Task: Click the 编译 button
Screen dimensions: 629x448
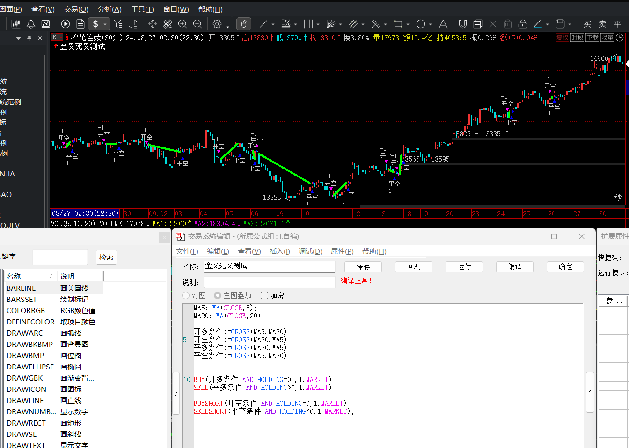Action: pyautogui.click(x=515, y=266)
